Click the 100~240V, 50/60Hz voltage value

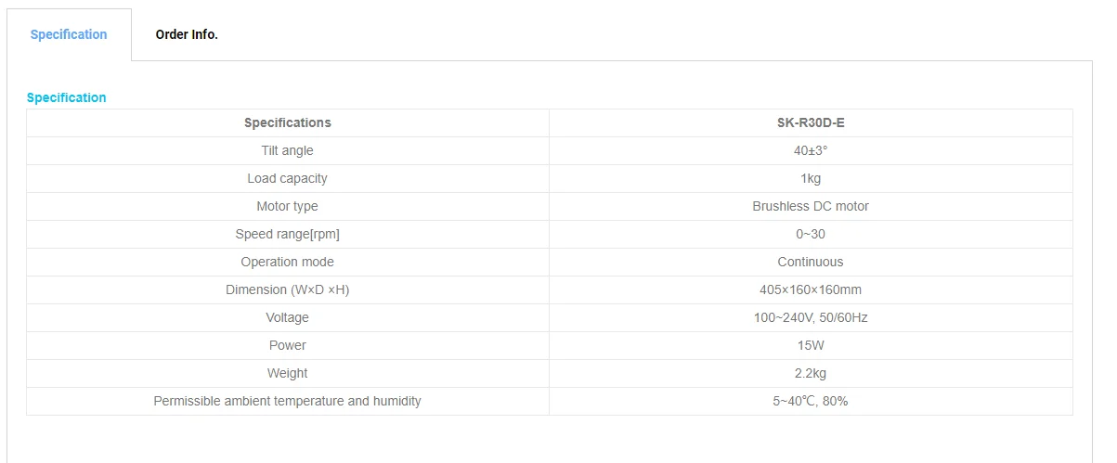coord(811,317)
